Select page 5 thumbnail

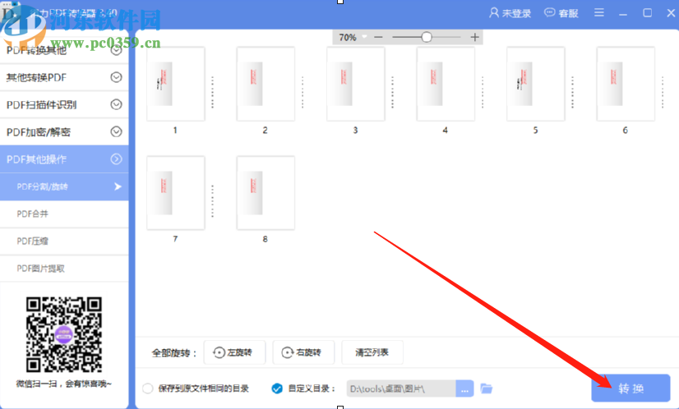(536, 84)
